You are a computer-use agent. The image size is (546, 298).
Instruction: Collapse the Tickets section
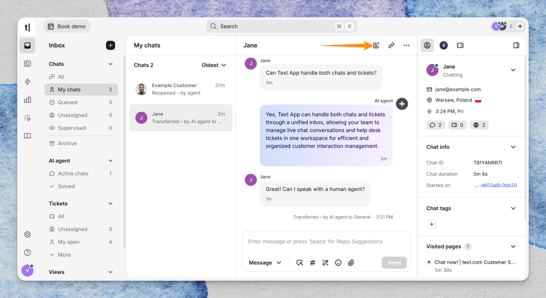(x=110, y=204)
